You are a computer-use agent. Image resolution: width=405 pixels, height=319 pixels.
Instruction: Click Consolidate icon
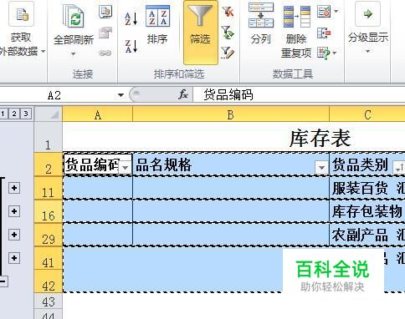324,33
